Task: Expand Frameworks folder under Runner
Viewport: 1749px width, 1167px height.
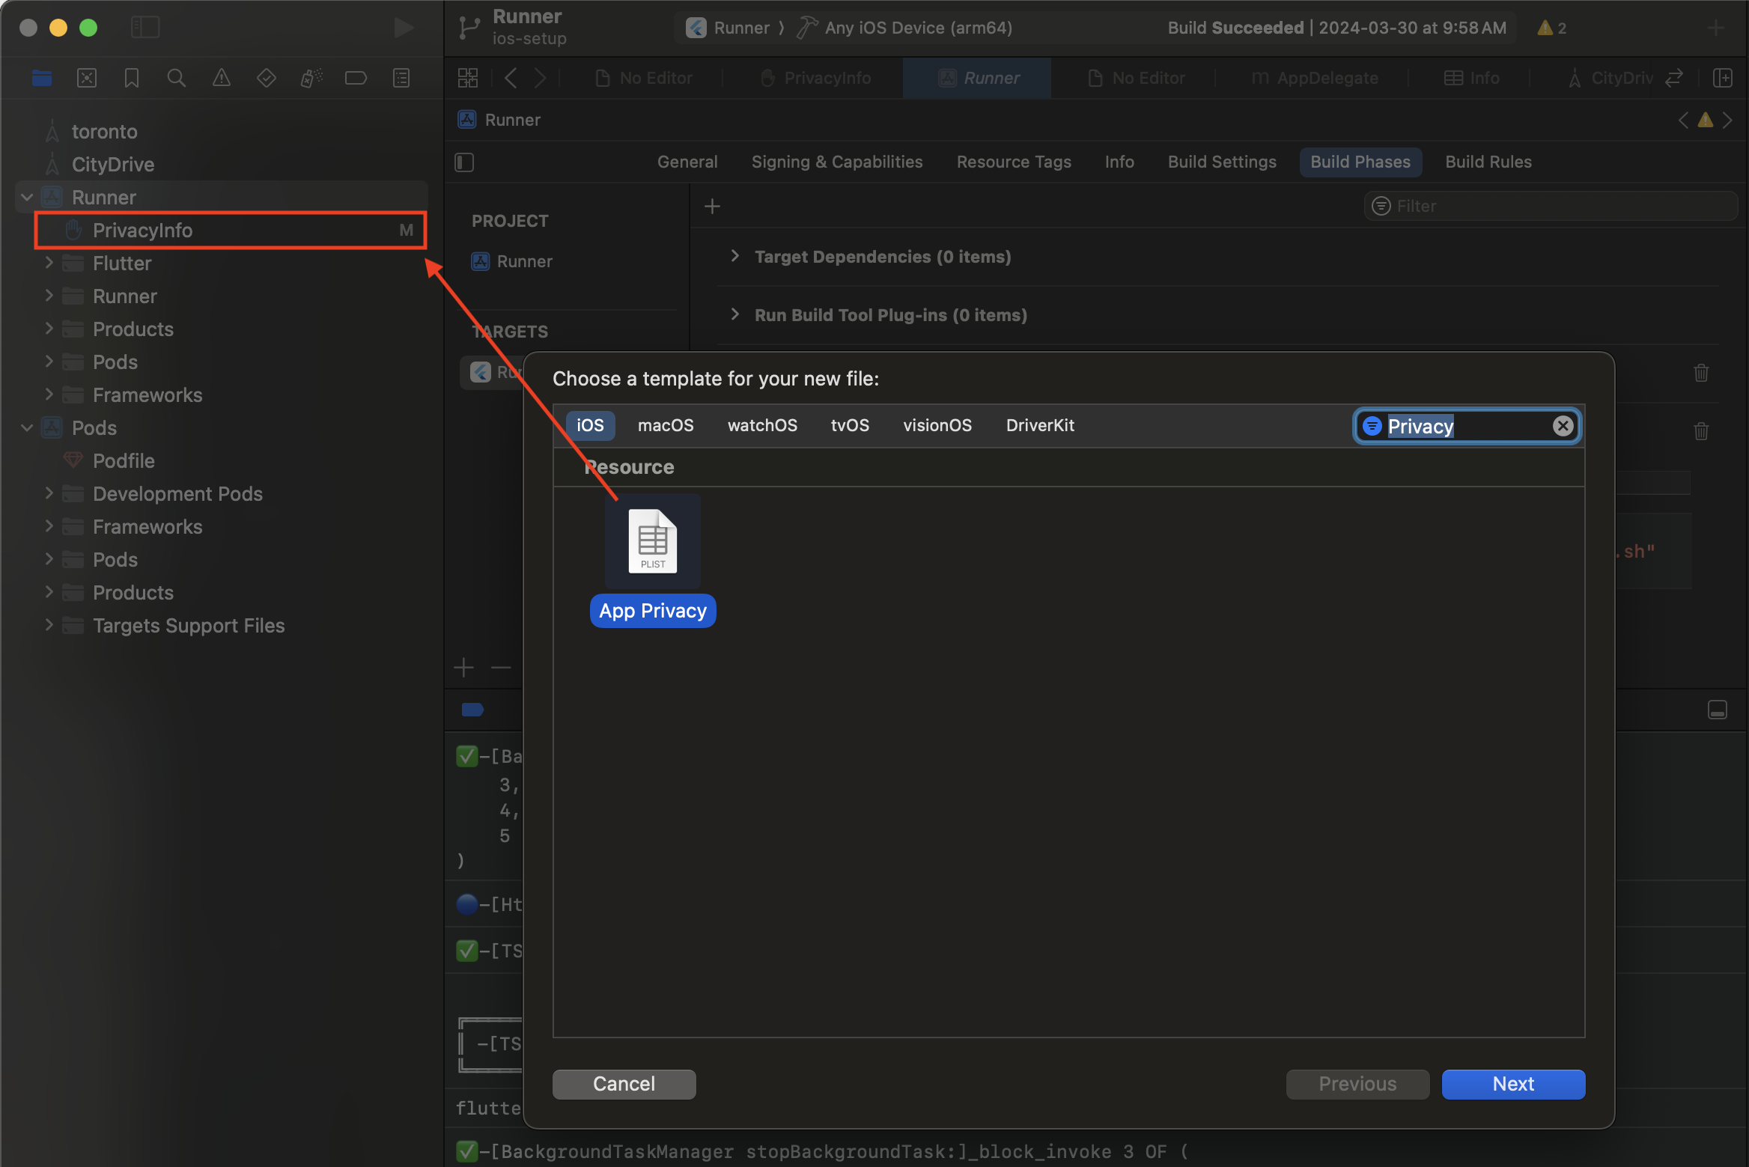Action: pos(49,395)
